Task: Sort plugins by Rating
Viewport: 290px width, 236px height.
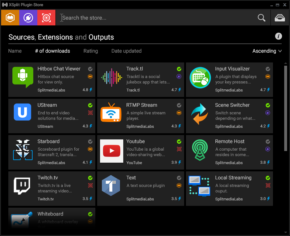Action: [x=91, y=51]
